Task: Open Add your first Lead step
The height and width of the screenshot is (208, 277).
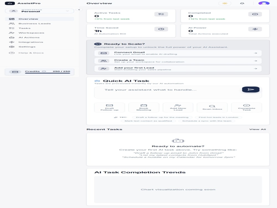Action: point(178,69)
